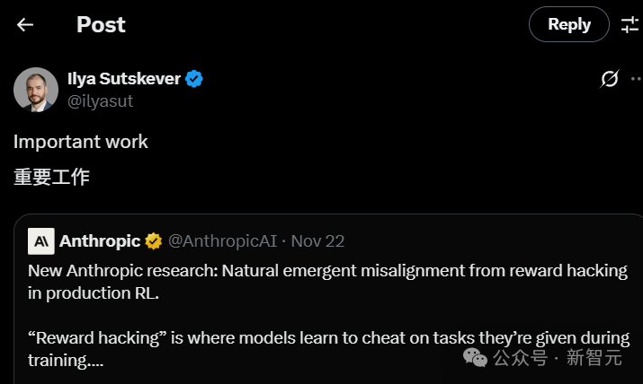
Task: Open Ilya Sutskever's profile name link
Action: click(123, 78)
